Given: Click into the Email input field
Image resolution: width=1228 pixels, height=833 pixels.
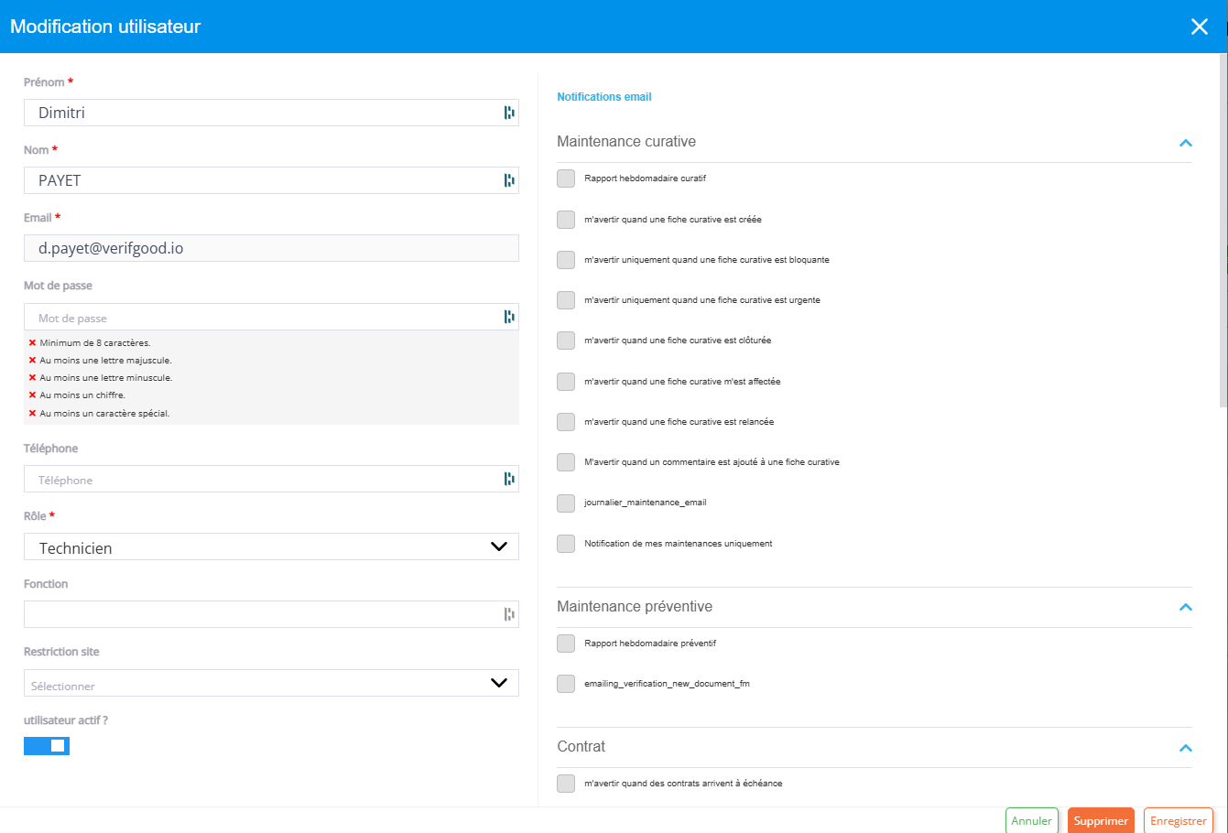Looking at the screenshot, I should 271,248.
